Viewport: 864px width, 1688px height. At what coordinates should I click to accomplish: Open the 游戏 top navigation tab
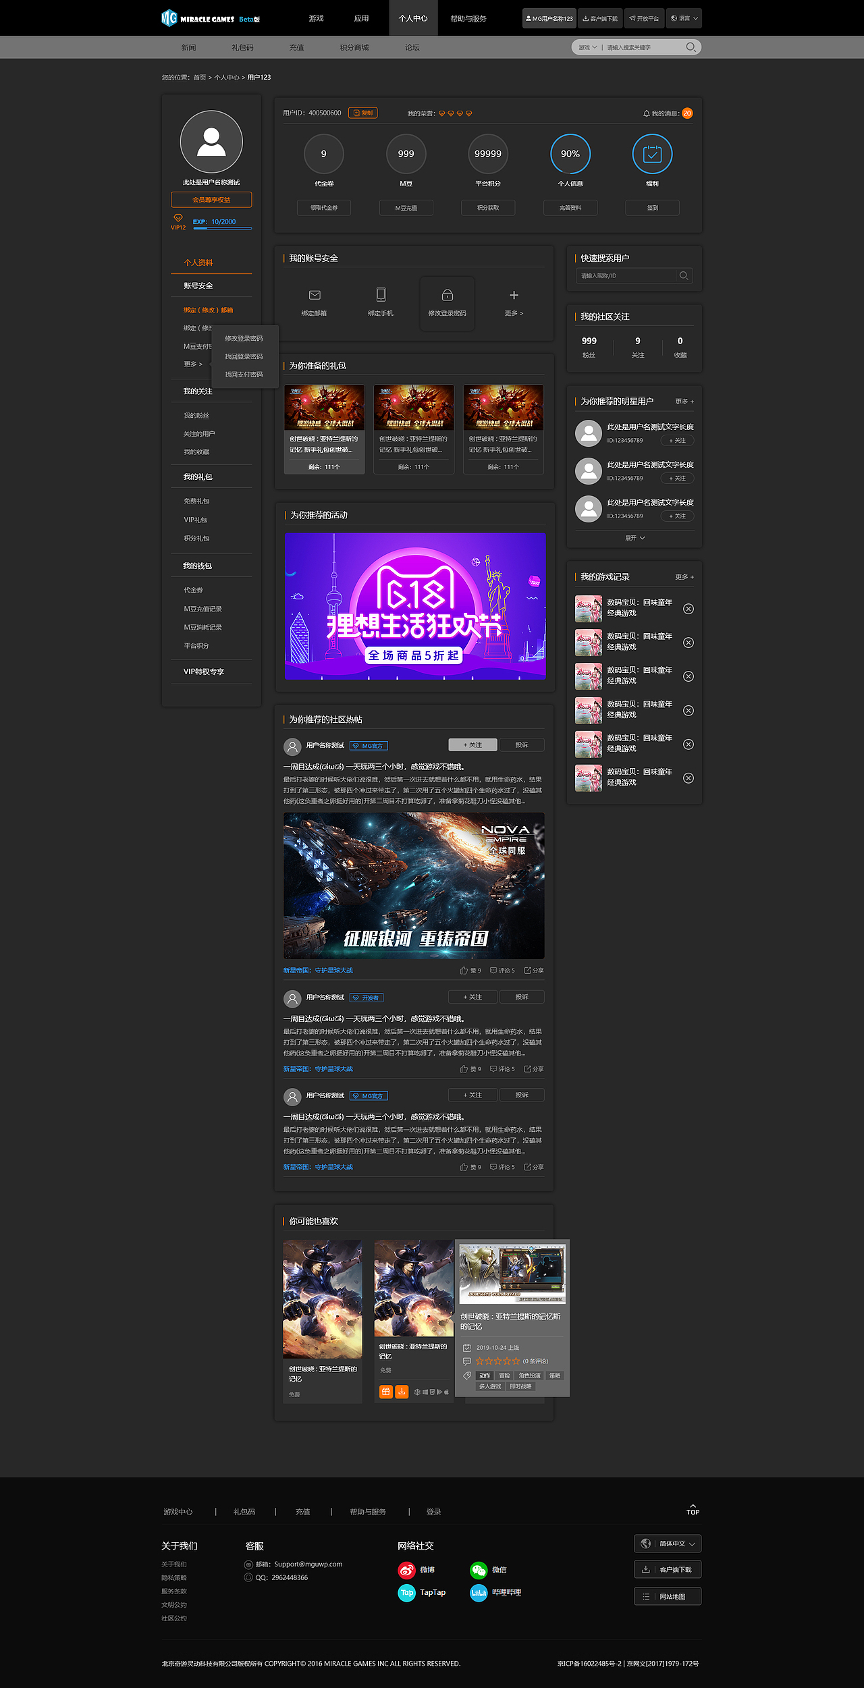coord(316,18)
